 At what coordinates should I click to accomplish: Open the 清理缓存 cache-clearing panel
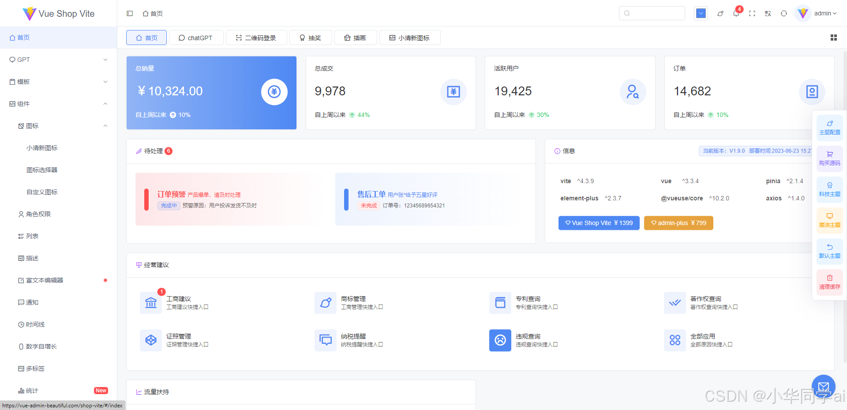(829, 282)
